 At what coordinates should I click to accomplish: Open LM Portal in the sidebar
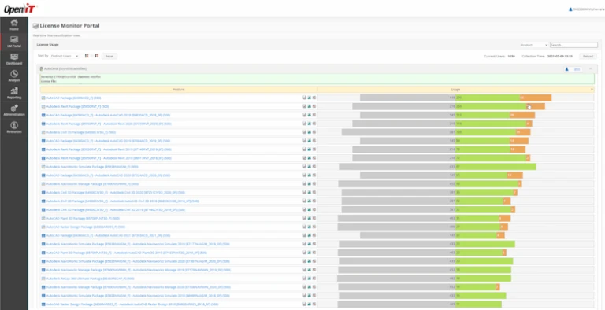pyautogui.click(x=14, y=42)
